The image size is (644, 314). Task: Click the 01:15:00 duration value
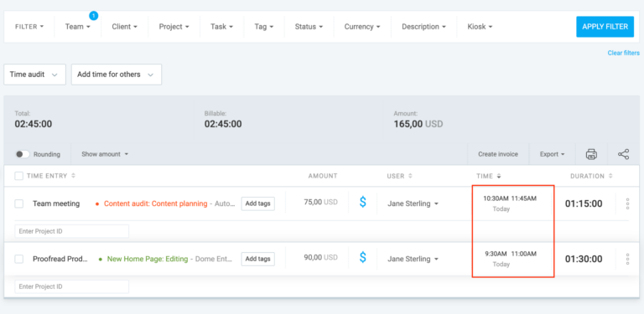point(584,203)
